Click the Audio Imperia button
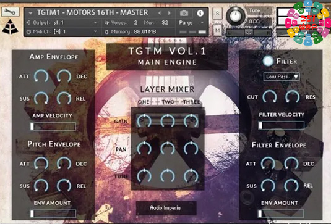 point(166,208)
